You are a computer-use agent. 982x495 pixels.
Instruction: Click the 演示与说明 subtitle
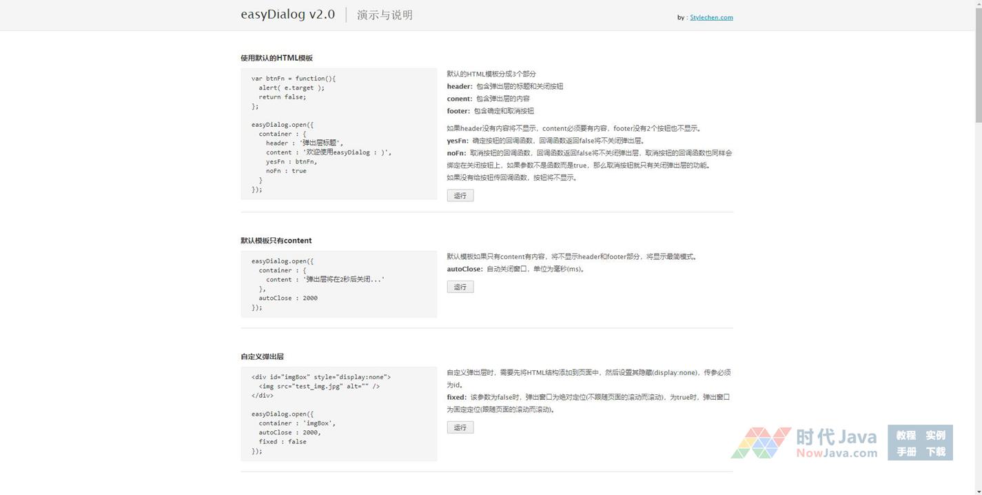pyautogui.click(x=385, y=15)
